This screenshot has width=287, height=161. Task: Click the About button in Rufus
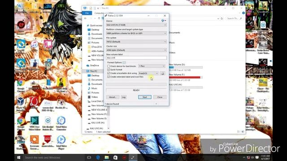coord(113,97)
